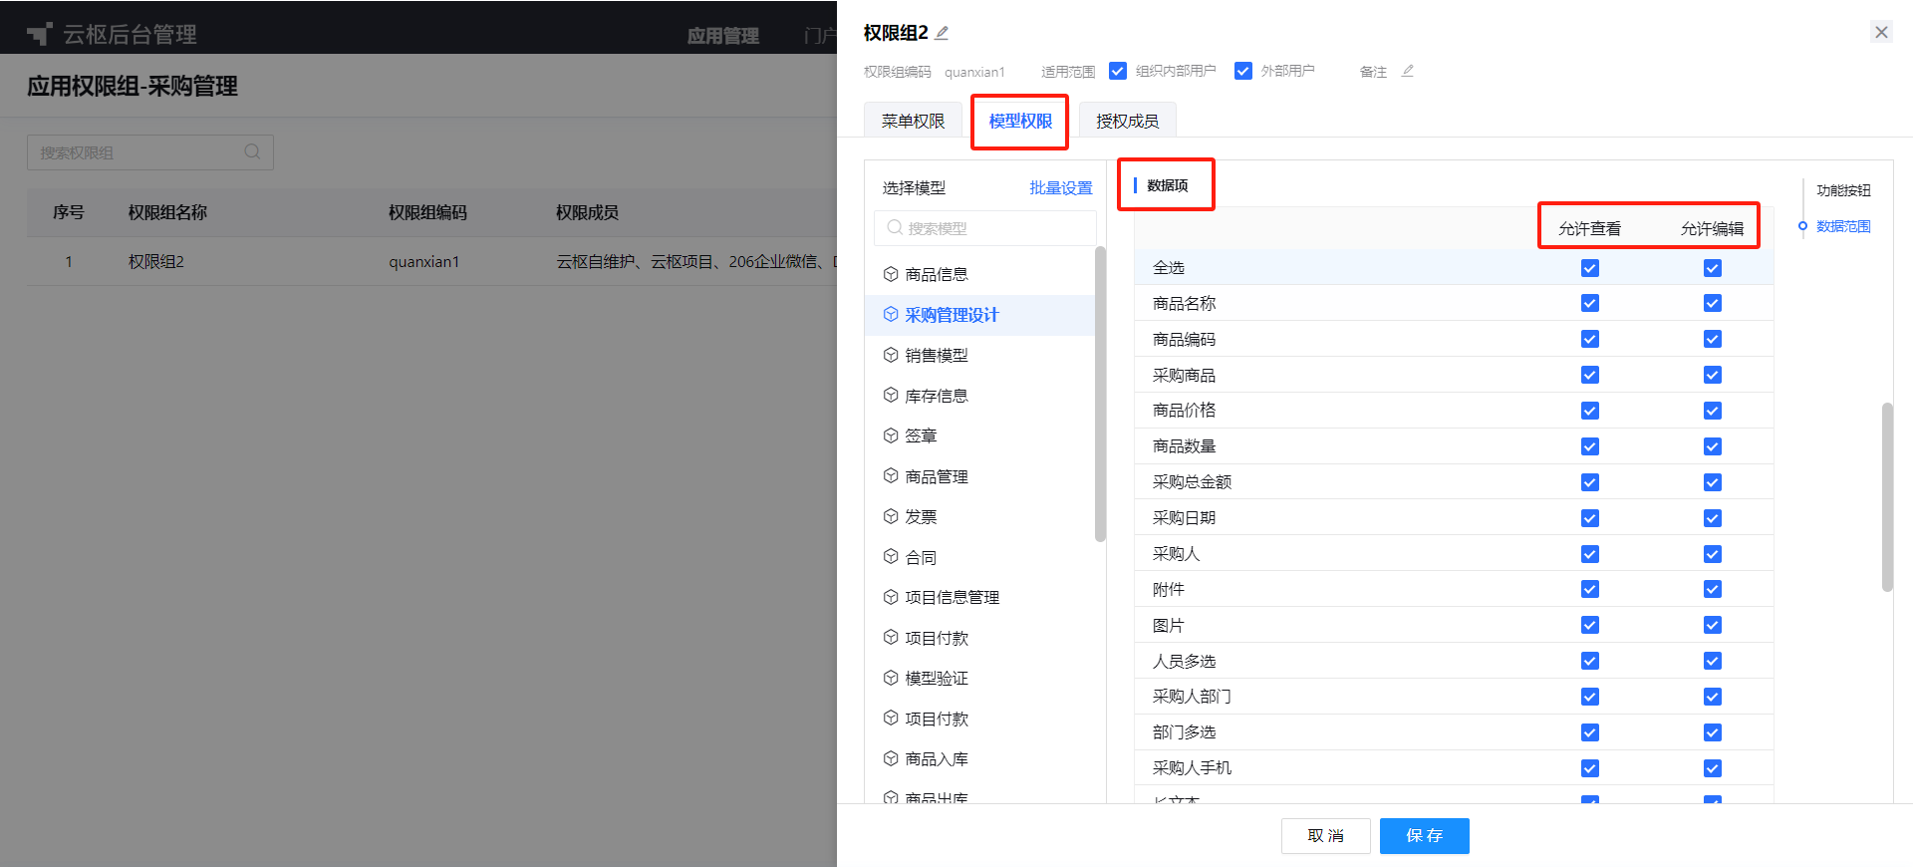1913x867 pixels.
Task: Click the cube icon beside 库存信息
Action: coord(891,396)
